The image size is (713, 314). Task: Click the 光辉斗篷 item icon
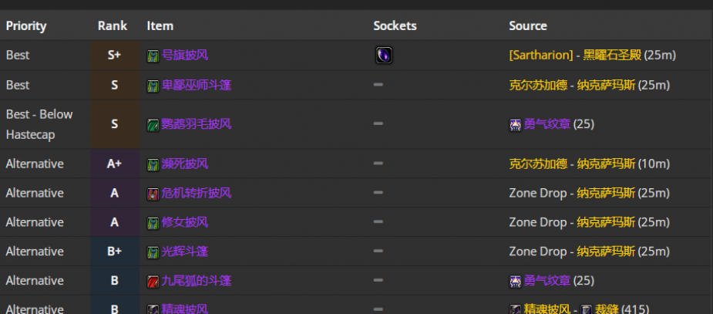[153, 252]
